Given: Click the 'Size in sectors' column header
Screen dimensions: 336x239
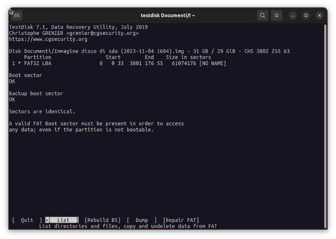Looking at the screenshot, I should point(189,58).
